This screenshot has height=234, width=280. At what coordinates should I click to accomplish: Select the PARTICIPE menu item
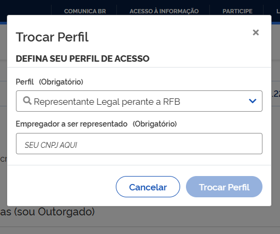click(x=237, y=11)
